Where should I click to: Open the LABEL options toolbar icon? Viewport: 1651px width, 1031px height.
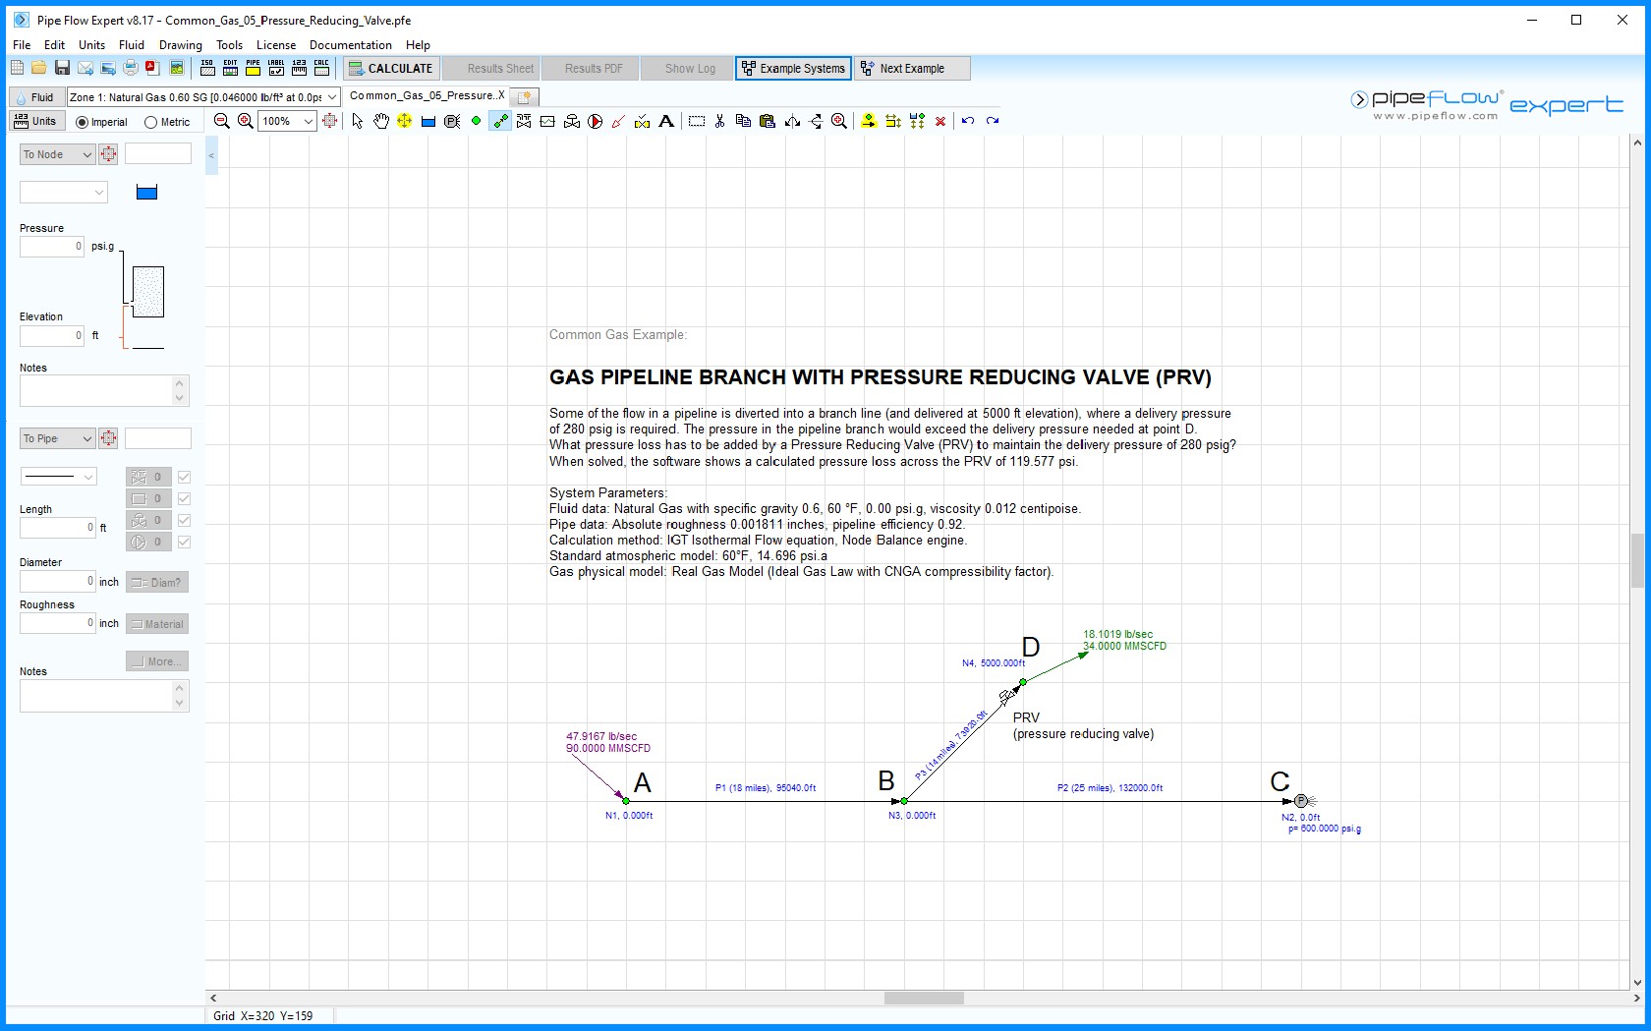point(276,68)
